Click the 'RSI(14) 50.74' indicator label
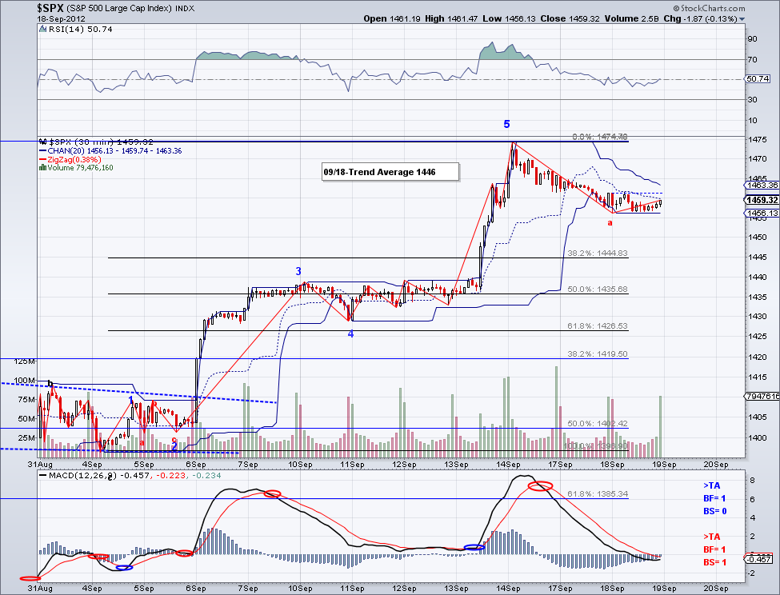 pos(81,30)
